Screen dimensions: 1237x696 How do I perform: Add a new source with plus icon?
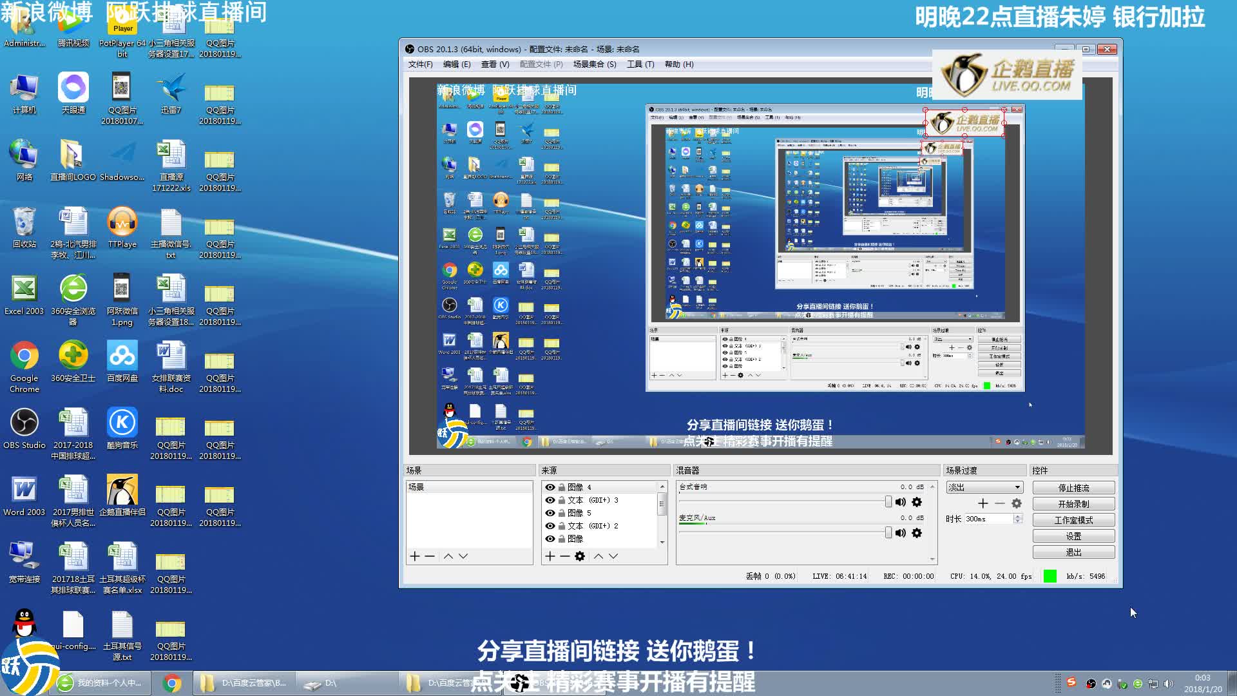pos(550,556)
